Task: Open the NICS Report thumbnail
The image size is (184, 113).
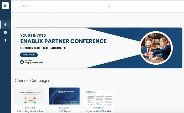Action: pos(64,96)
